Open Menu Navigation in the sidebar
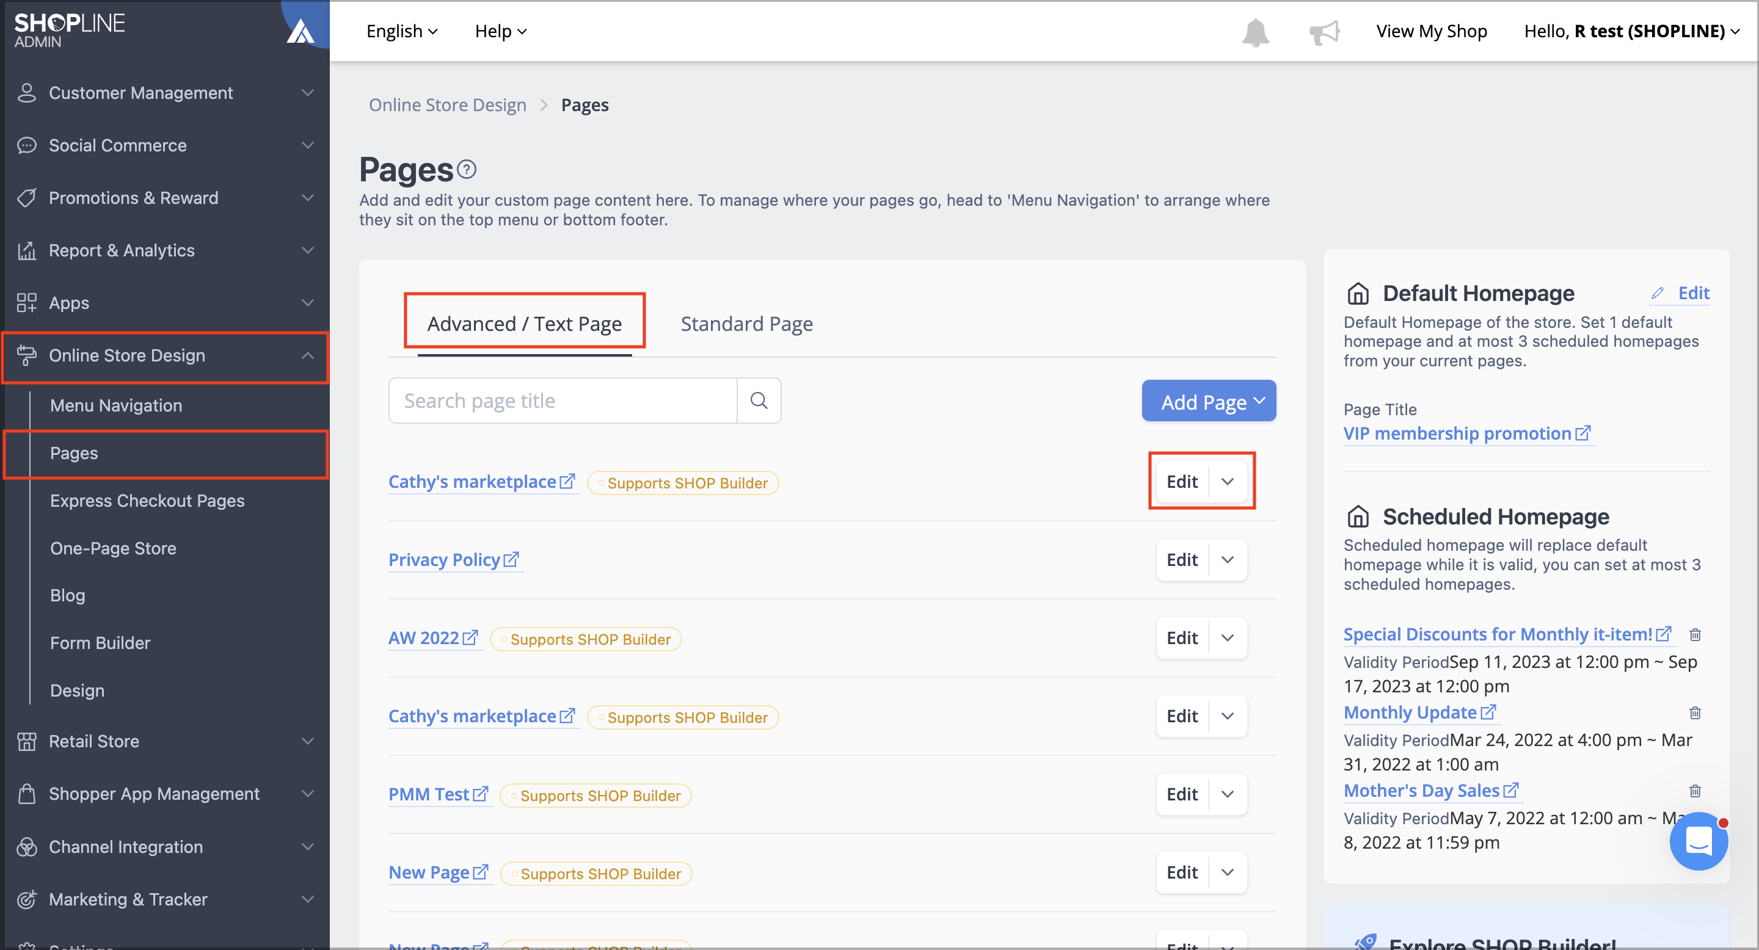1759x950 pixels. pyautogui.click(x=116, y=405)
